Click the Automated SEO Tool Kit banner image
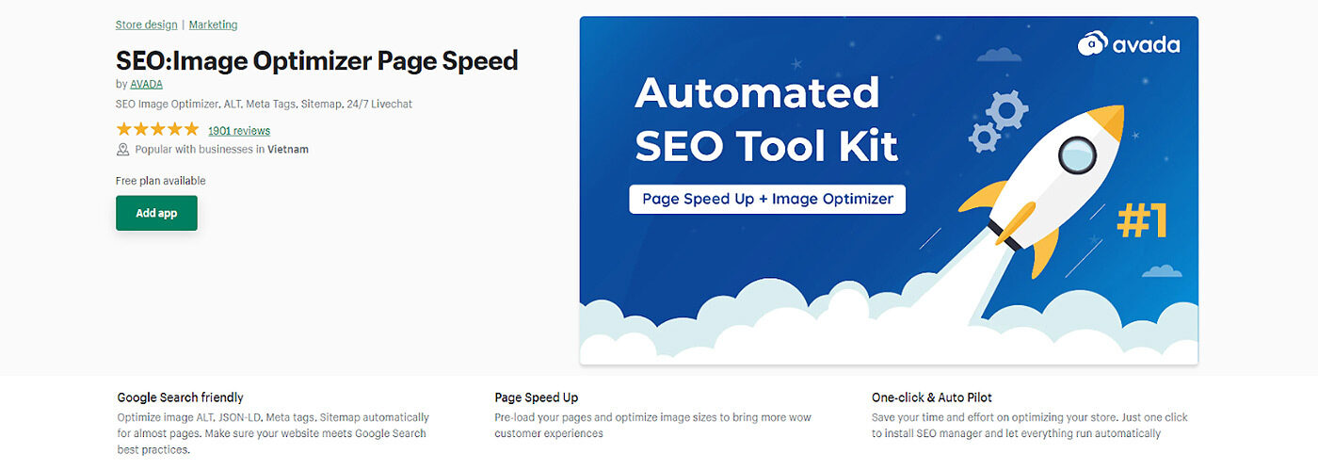Screen dimensions: 1318x470 click(x=889, y=190)
